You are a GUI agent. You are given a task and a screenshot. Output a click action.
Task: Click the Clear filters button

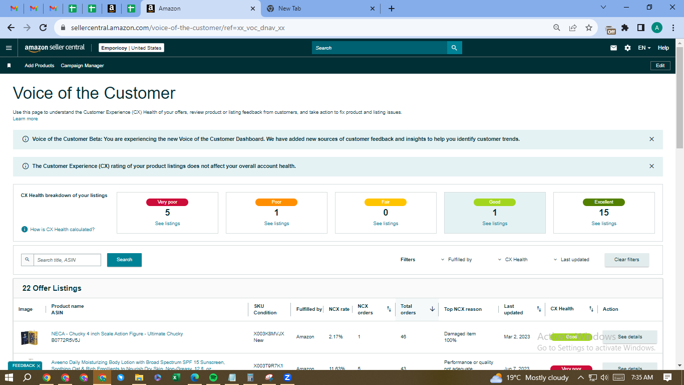coord(627,260)
